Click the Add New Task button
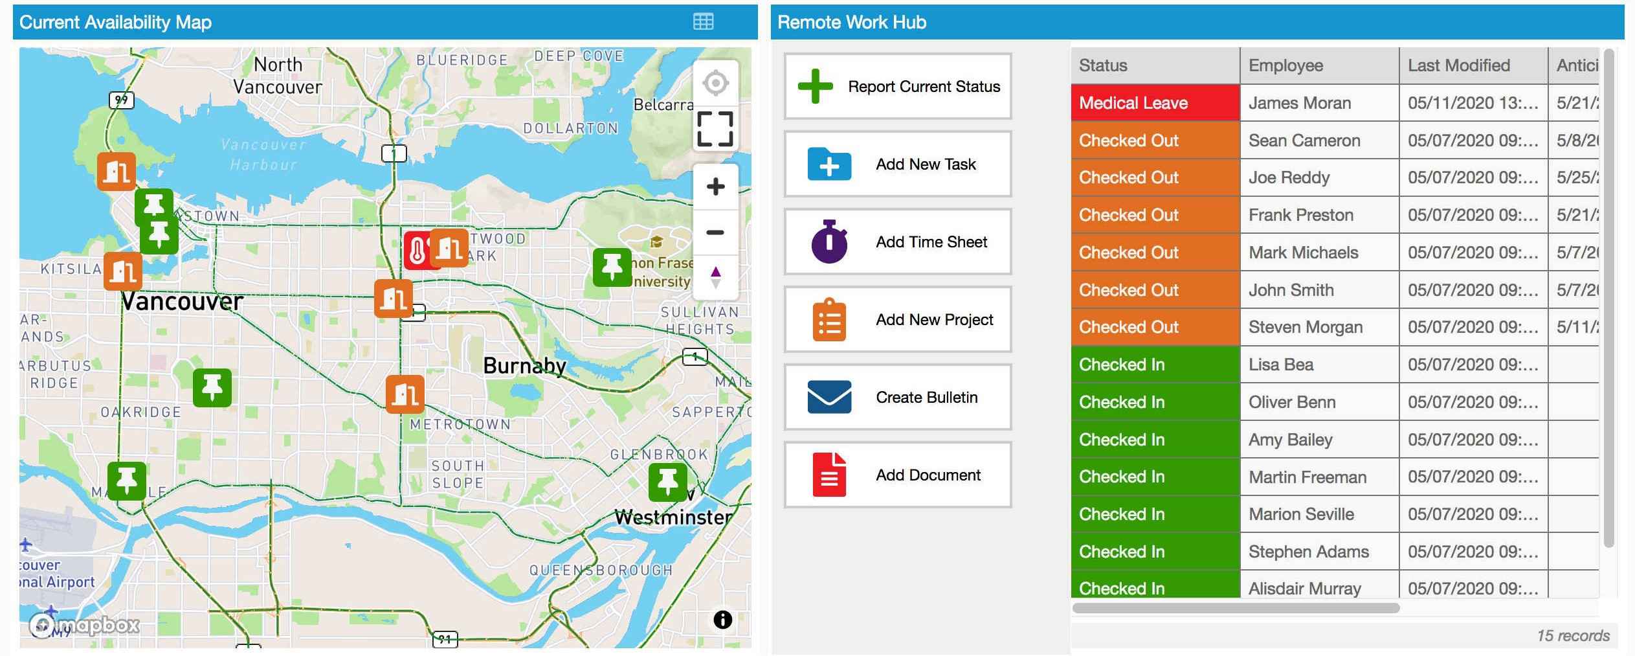This screenshot has height=656, width=1635. click(x=898, y=164)
